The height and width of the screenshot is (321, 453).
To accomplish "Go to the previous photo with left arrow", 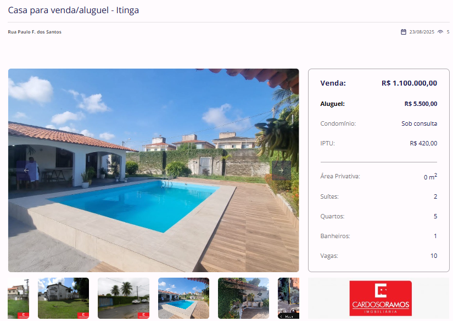I will point(26,170).
